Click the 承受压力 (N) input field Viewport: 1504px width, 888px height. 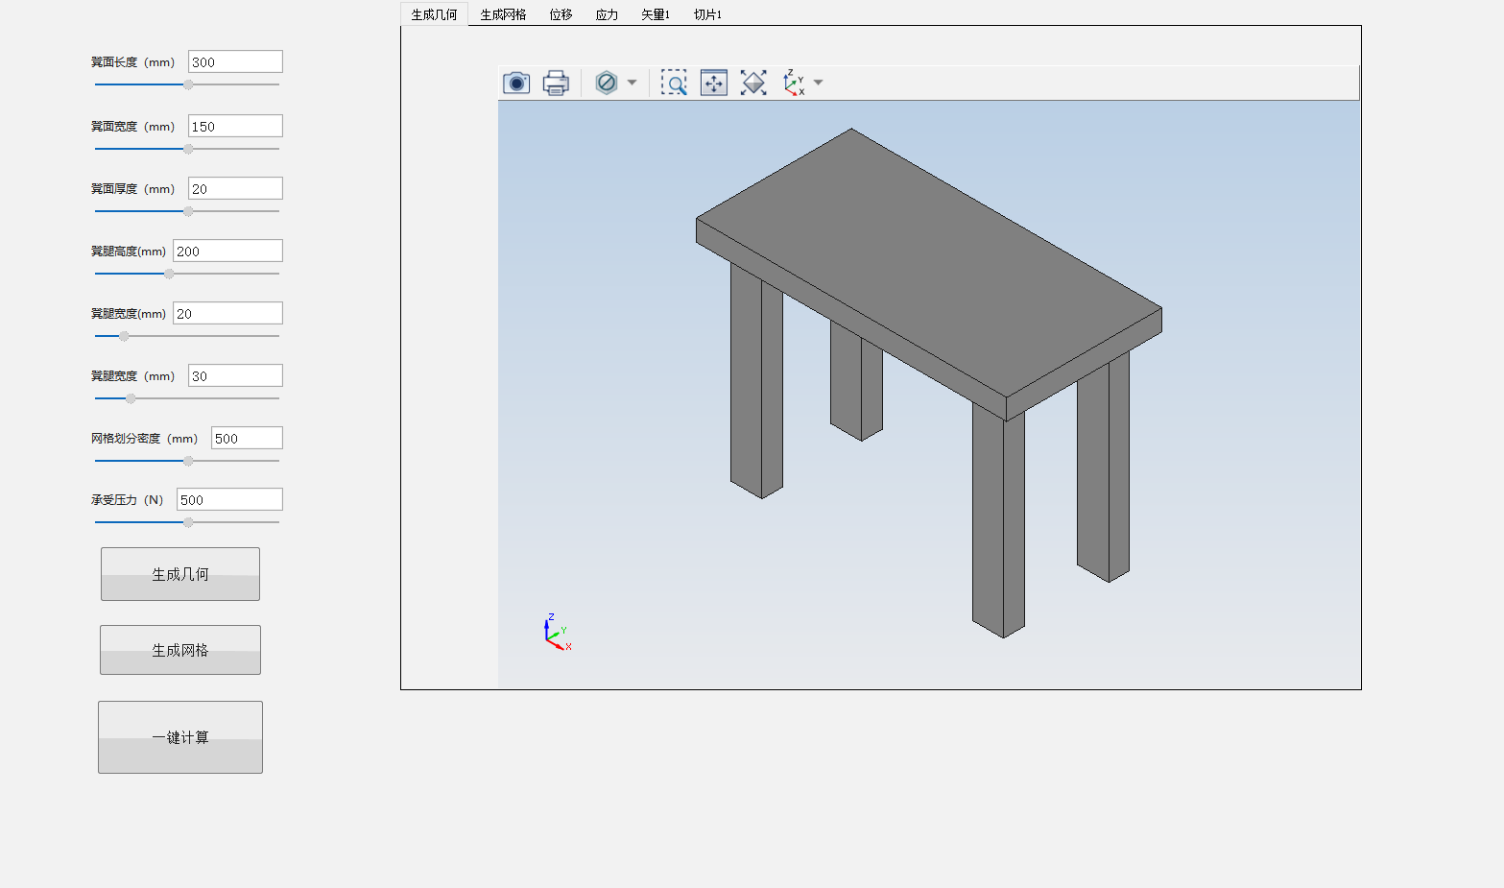(x=229, y=499)
